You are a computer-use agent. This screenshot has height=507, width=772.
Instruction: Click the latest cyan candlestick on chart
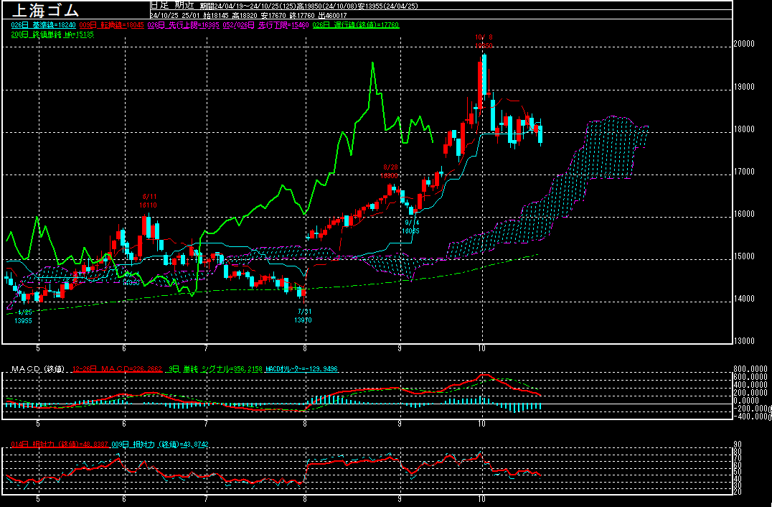coord(540,134)
